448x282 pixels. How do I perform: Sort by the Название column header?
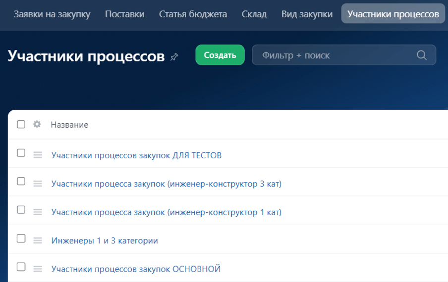point(69,125)
